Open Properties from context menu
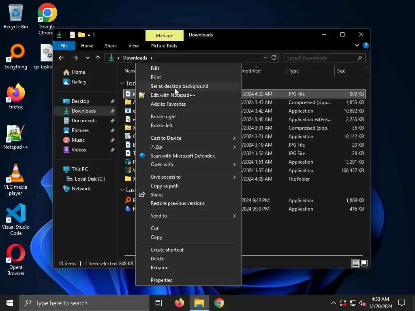This screenshot has width=415, height=311. point(188,280)
